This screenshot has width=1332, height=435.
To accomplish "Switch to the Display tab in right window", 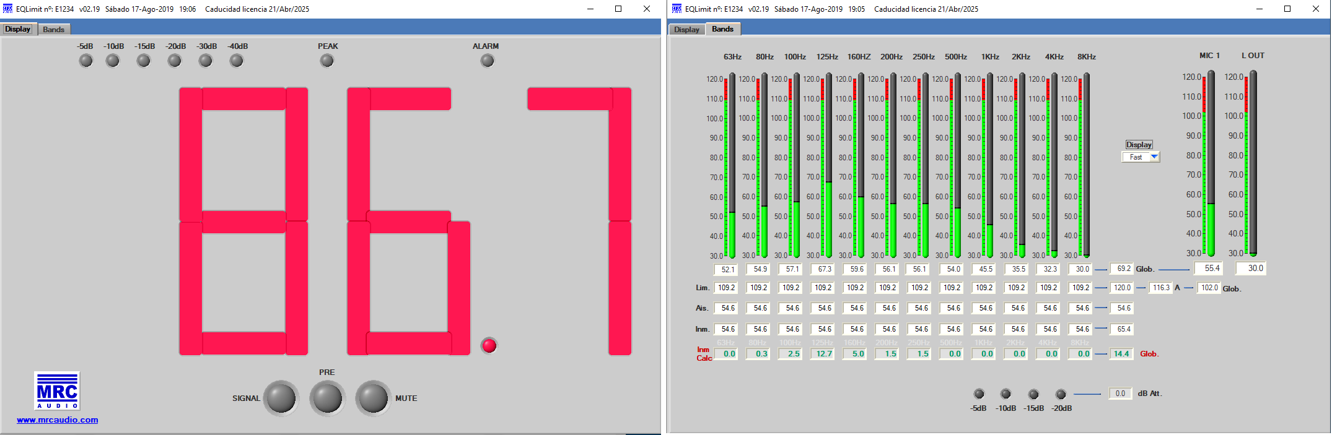I will tap(686, 29).
